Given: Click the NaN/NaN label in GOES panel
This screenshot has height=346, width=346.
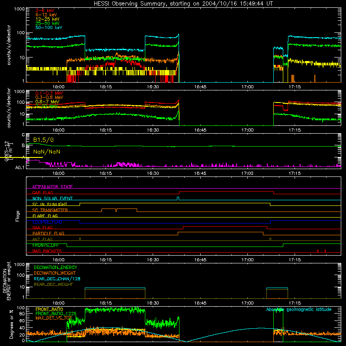Looking at the screenshot, I should click(47, 152).
